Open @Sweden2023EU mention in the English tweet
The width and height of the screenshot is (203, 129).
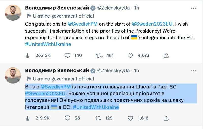coord(152,24)
